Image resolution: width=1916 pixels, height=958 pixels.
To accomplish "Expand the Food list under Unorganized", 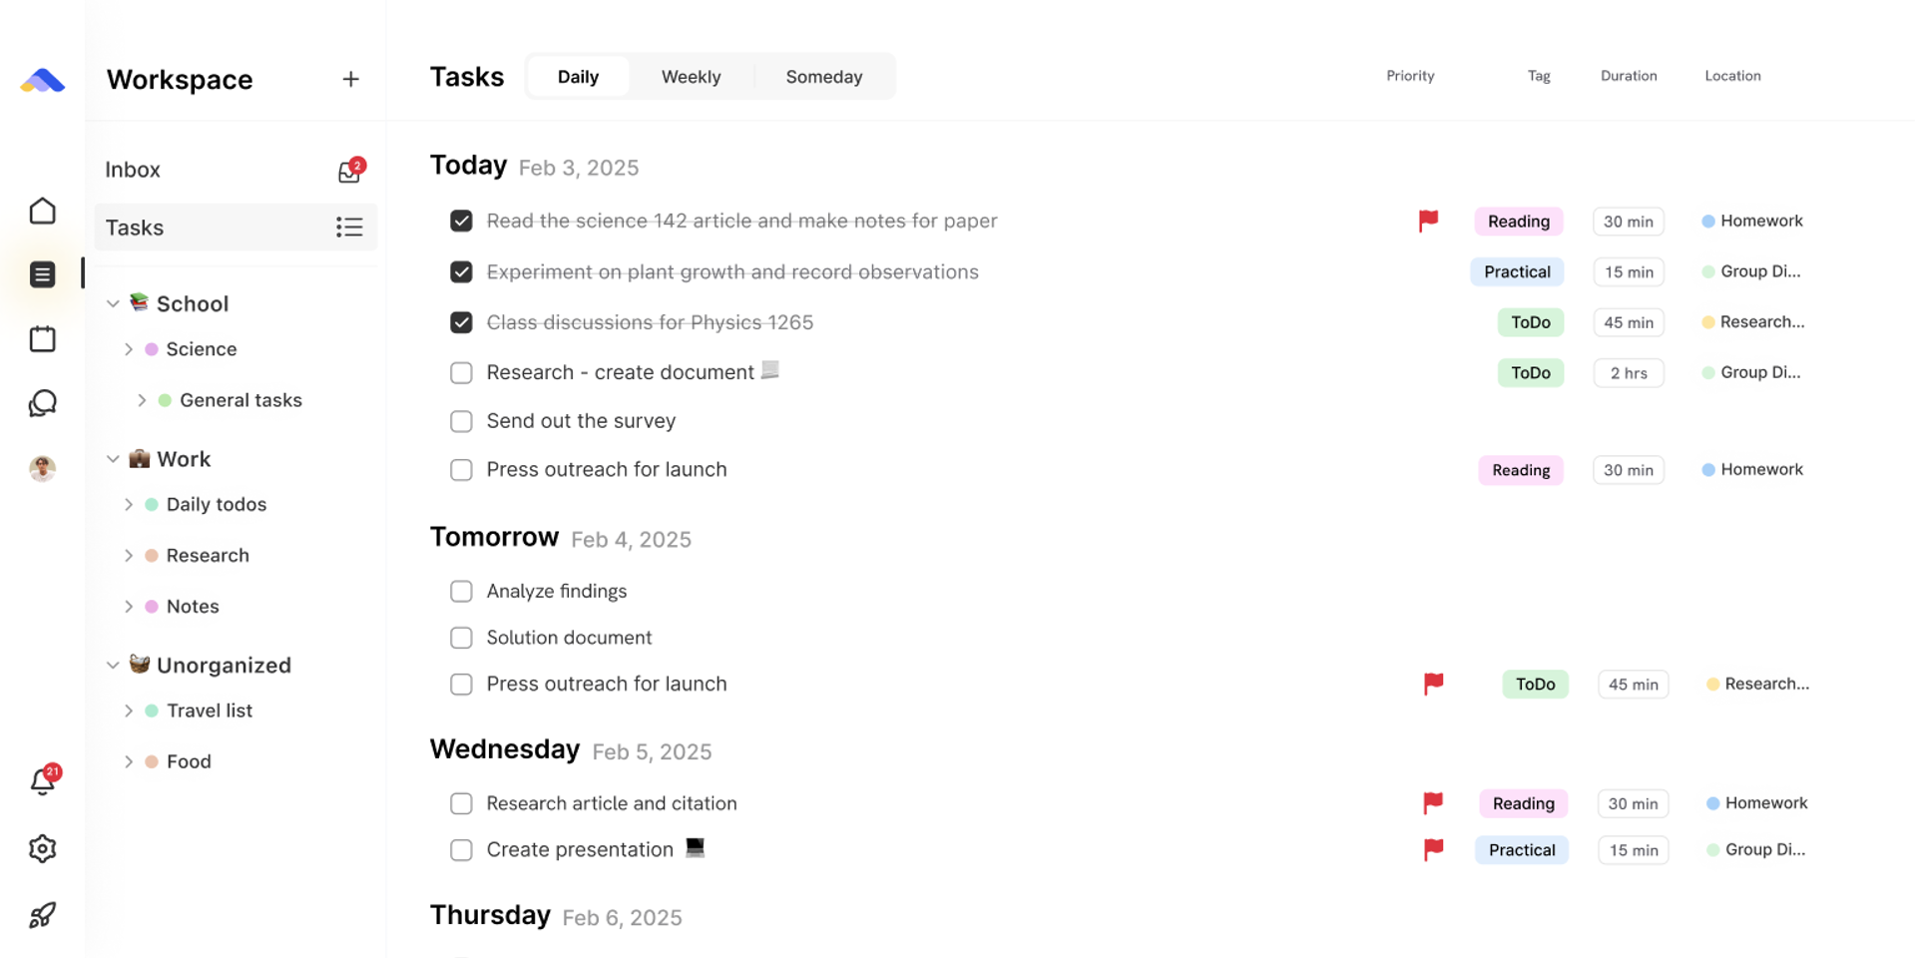I will tap(130, 760).
